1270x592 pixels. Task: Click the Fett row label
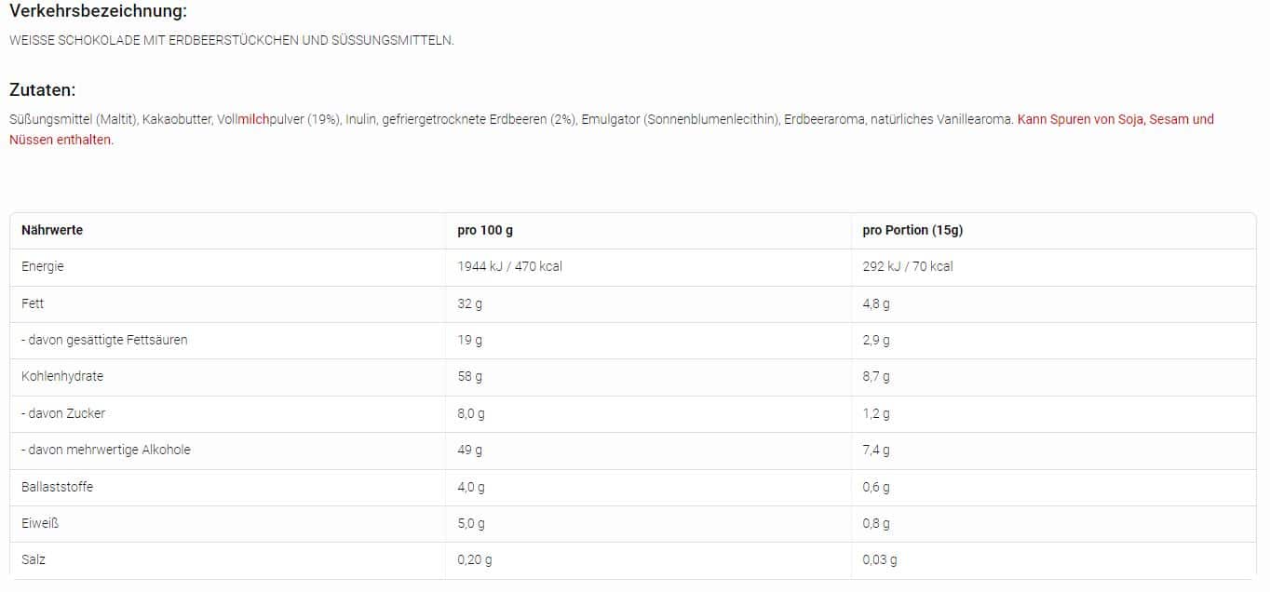tap(33, 303)
